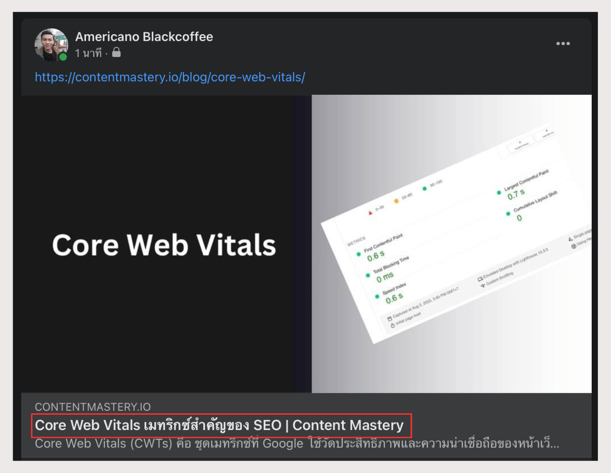Screen dimensions: 611x473
Task: Open the post's three-dot options menu
Action: pyautogui.click(x=563, y=43)
